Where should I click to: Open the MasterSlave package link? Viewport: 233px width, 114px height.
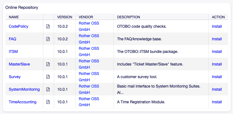19,64
